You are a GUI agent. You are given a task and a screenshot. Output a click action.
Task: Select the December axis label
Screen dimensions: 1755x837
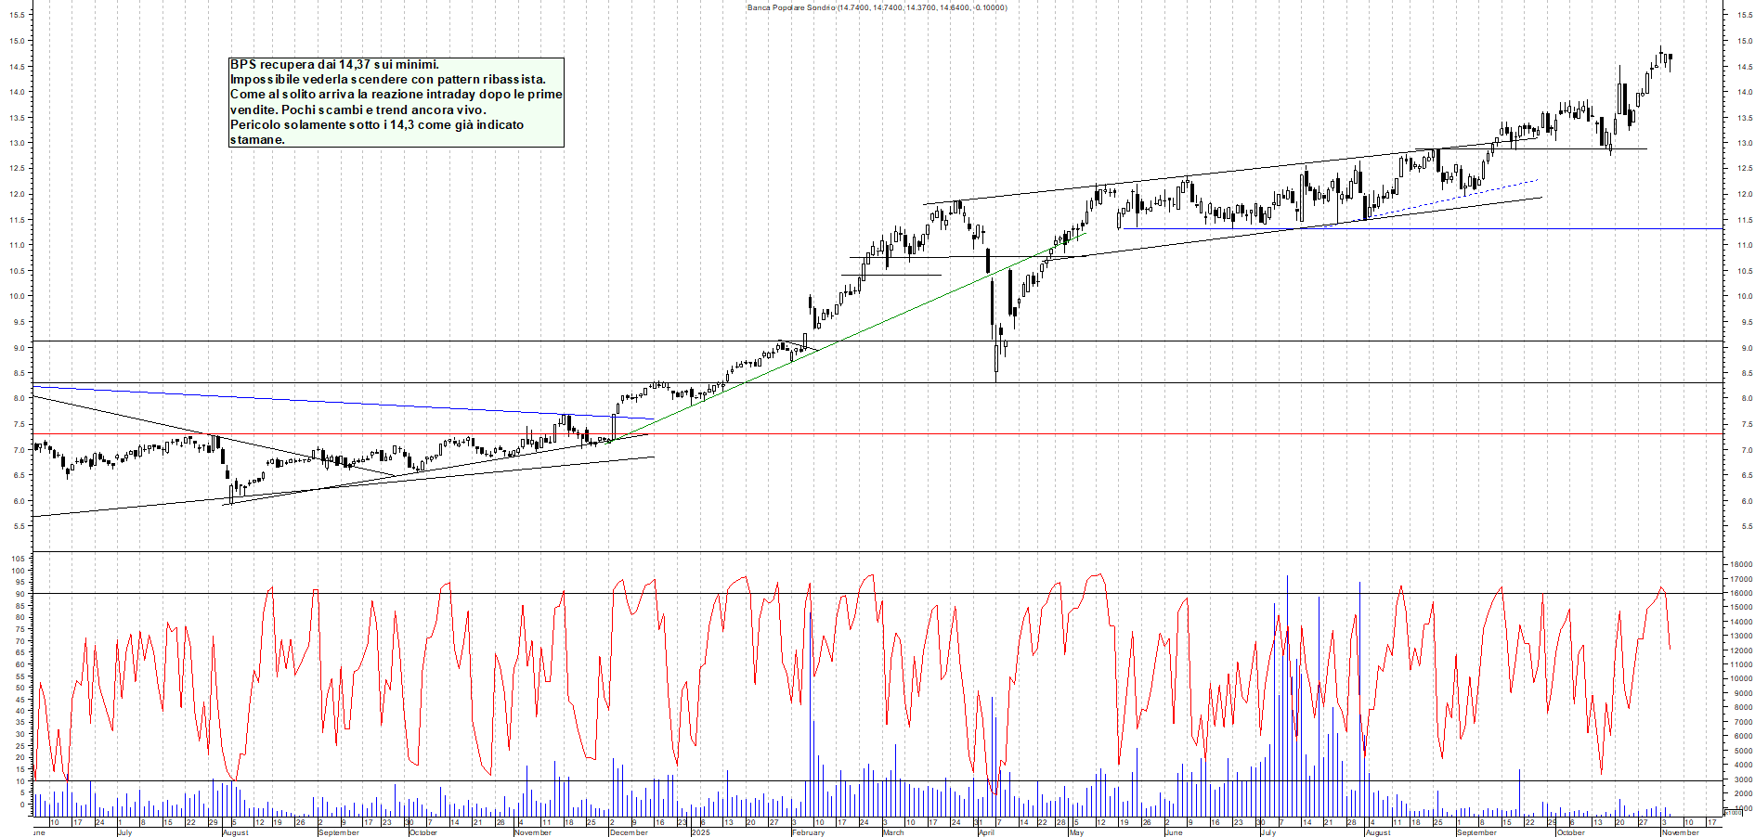pyautogui.click(x=627, y=831)
